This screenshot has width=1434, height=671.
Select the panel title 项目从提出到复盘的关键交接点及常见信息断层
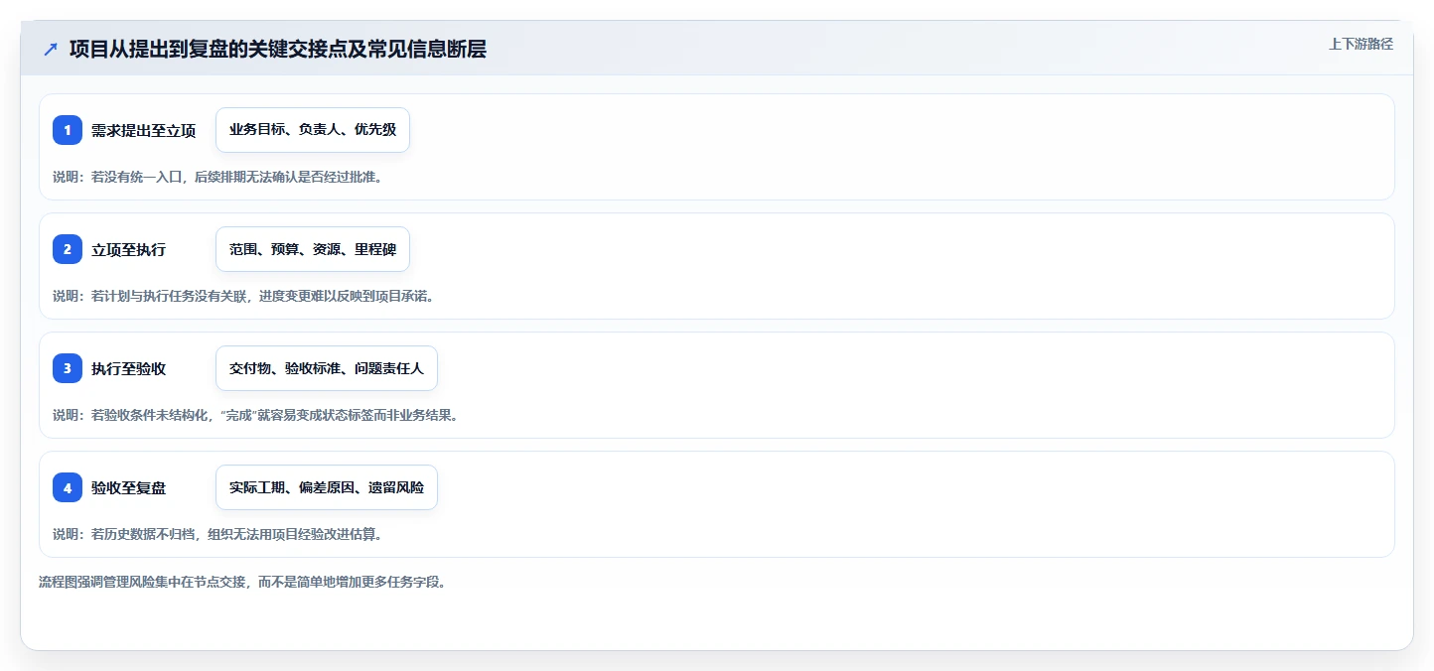click(x=278, y=50)
